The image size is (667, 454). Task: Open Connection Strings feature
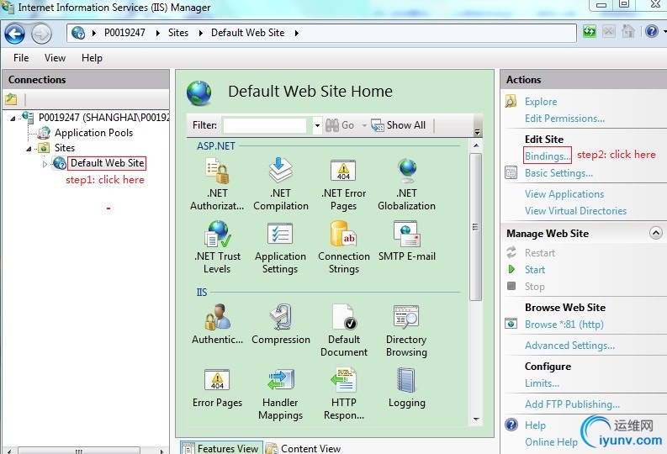pyautogui.click(x=344, y=247)
